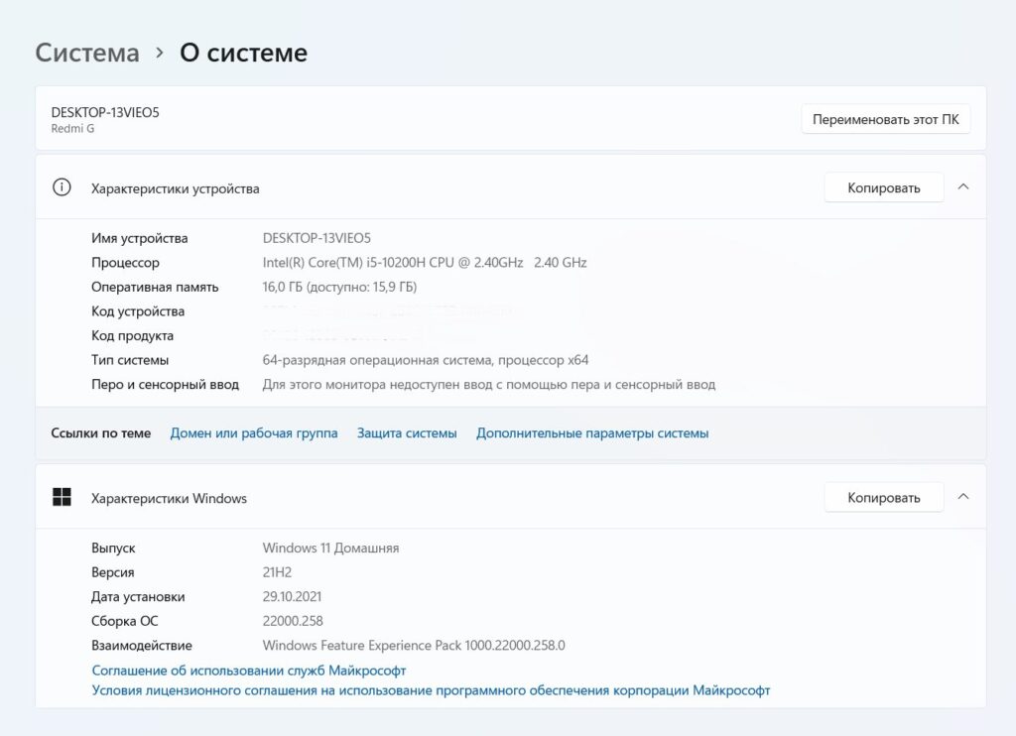Click the Redmi G model text

[x=72, y=128]
